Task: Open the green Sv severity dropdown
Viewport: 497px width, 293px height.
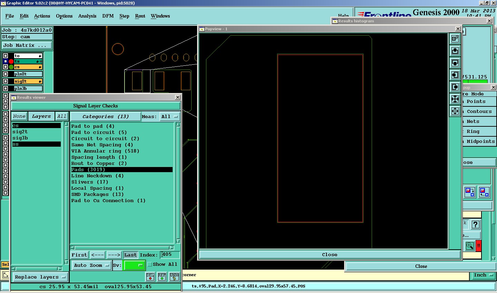Action: [134, 265]
